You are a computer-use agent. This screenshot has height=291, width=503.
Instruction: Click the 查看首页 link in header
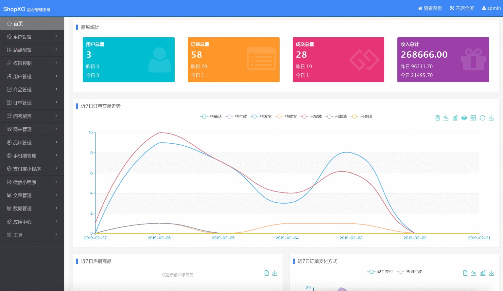click(430, 8)
